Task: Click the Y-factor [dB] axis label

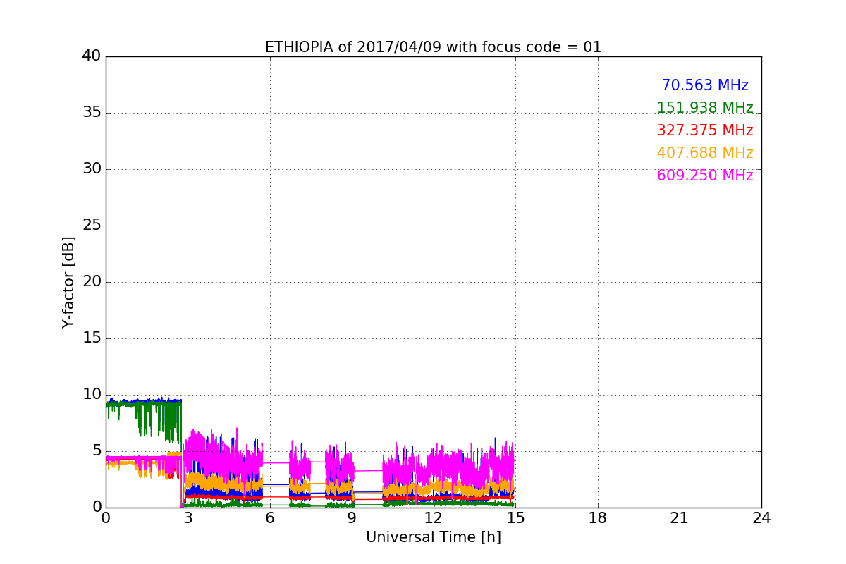Action: (68, 282)
